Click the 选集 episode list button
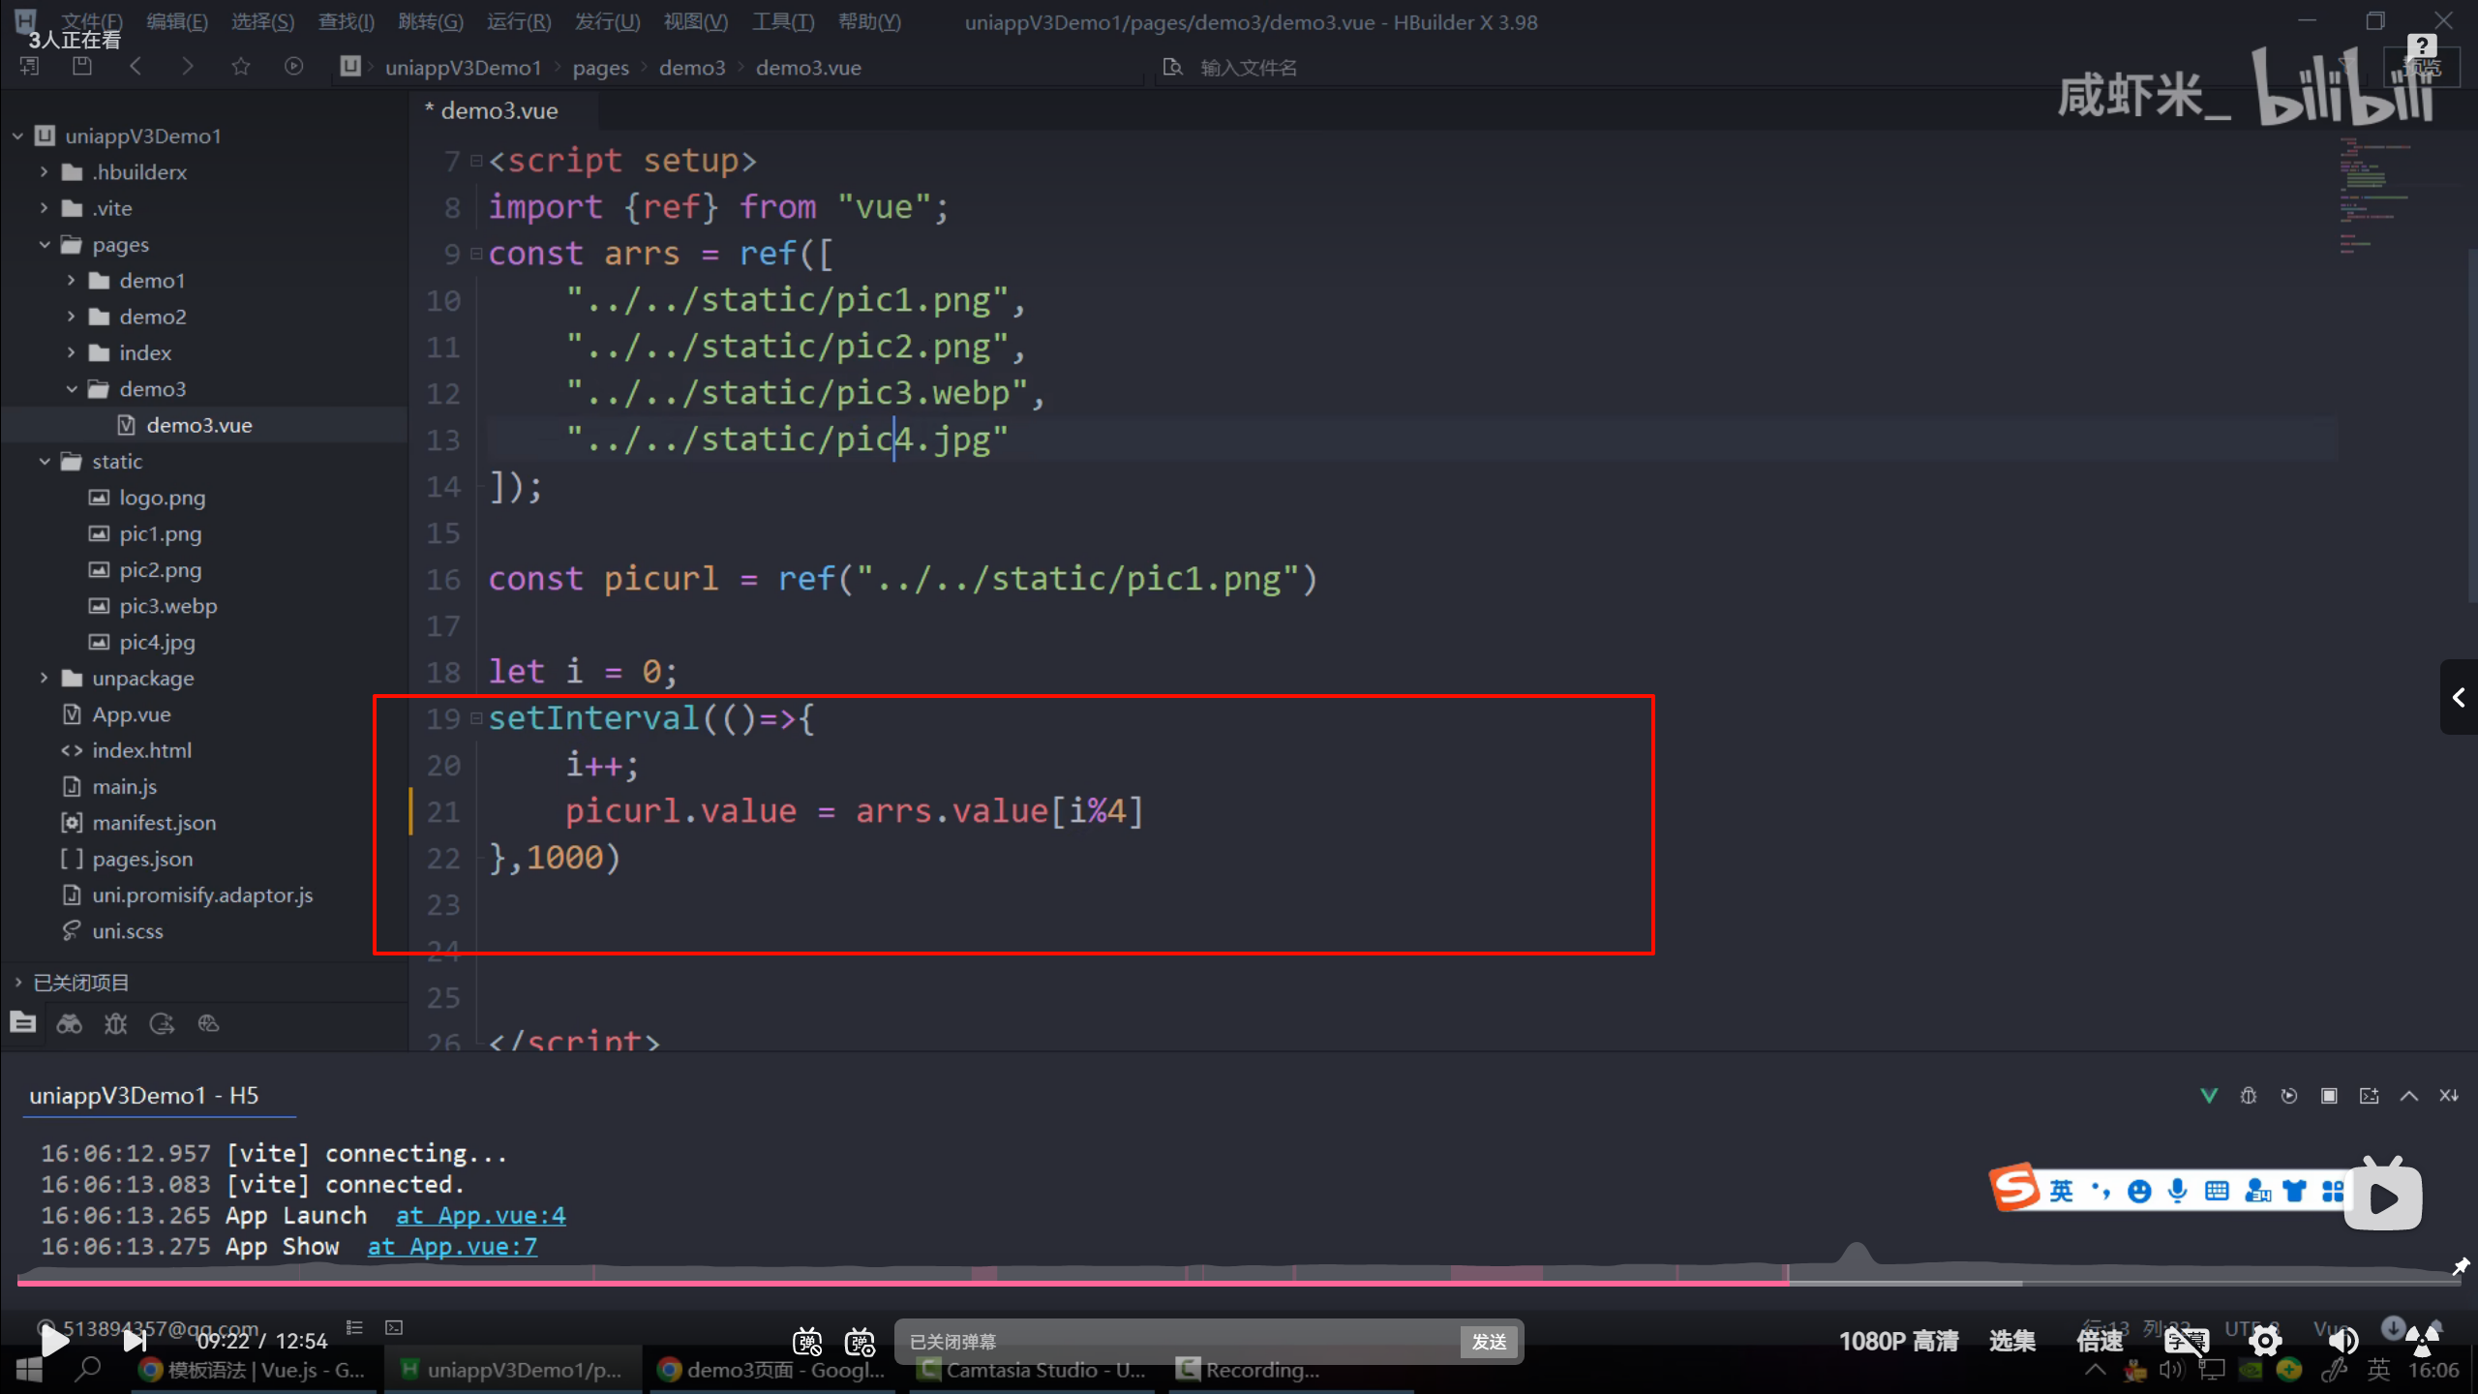The width and height of the screenshot is (2478, 1394). [2012, 1341]
